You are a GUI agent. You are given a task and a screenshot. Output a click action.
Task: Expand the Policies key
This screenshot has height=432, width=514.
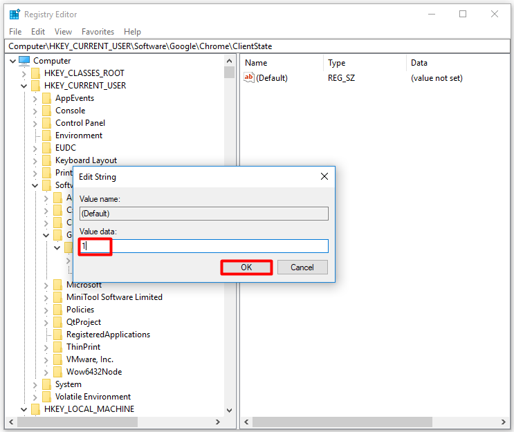[x=46, y=310]
